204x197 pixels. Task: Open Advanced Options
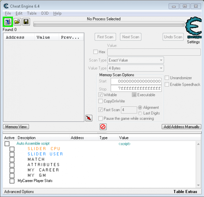[19, 192]
